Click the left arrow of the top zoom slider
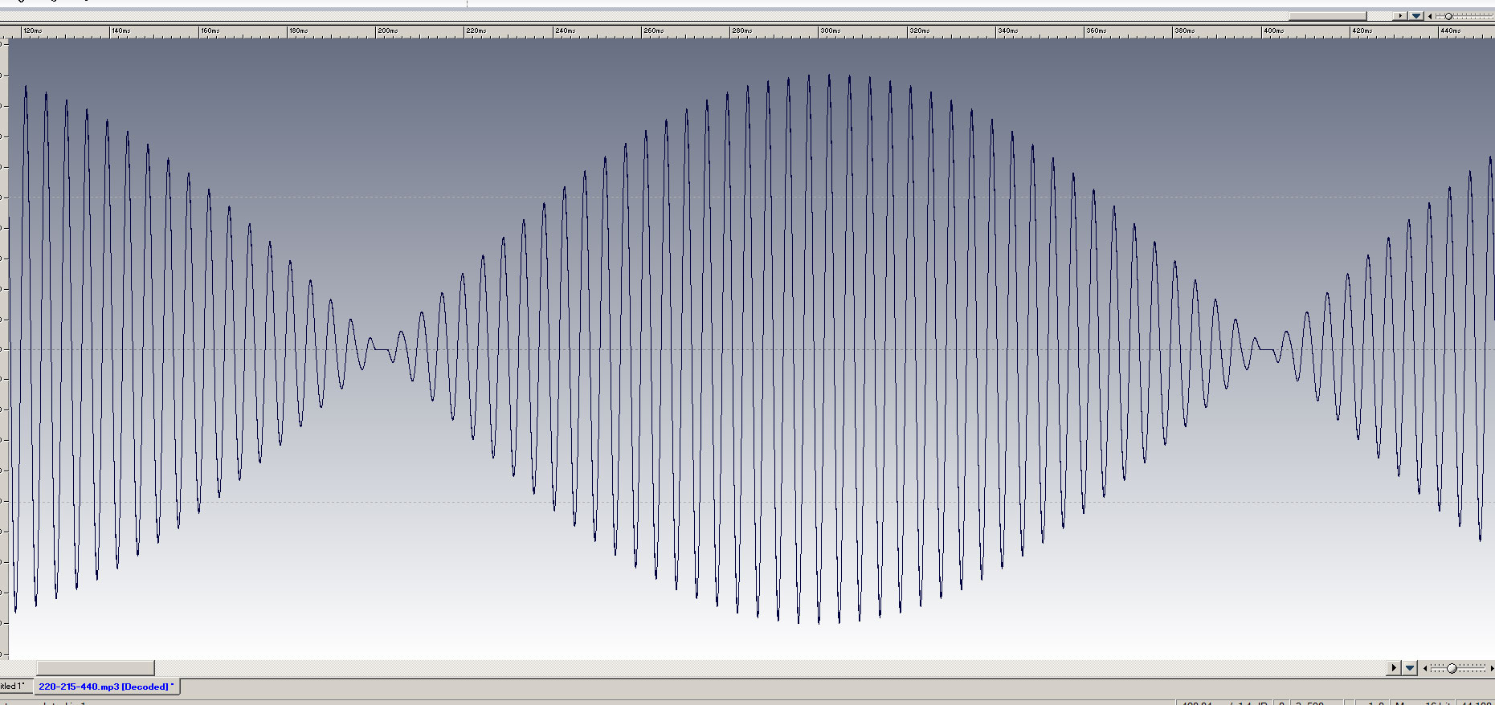 pyautogui.click(x=1430, y=16)
